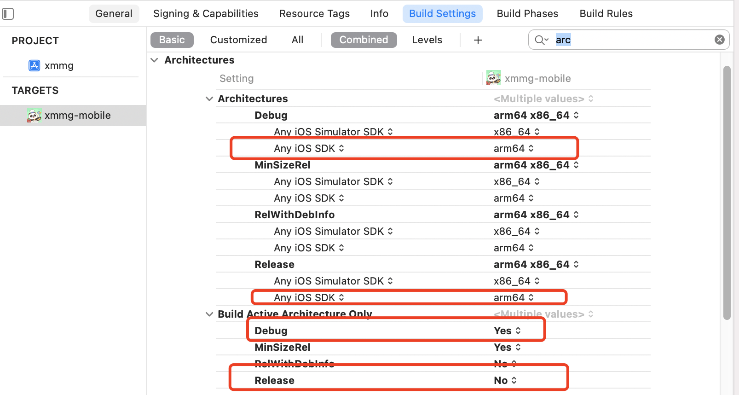The image size is (739, 395).
Task: Switch to Levels view
Action: coord(427,40)
